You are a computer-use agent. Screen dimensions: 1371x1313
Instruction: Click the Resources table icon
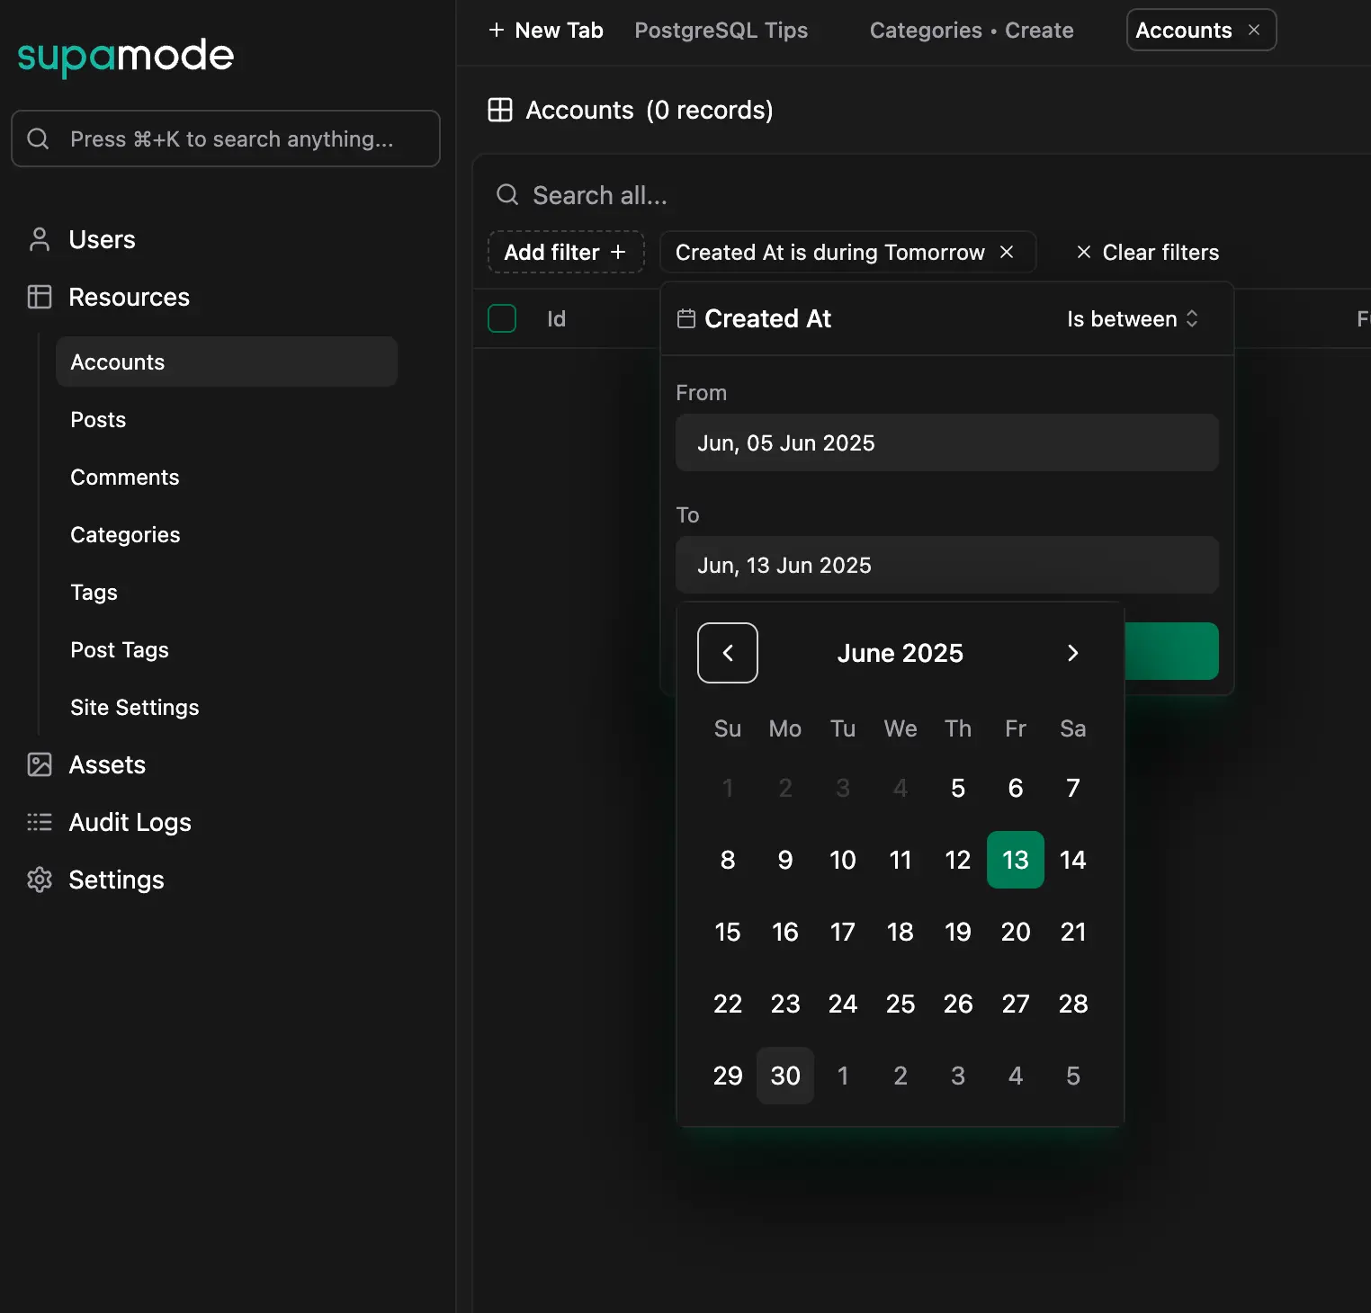[x=40, y=297]
